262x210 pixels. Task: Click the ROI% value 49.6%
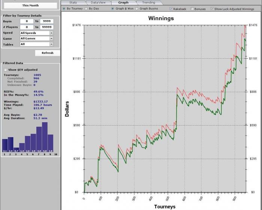tap(39, 92)
